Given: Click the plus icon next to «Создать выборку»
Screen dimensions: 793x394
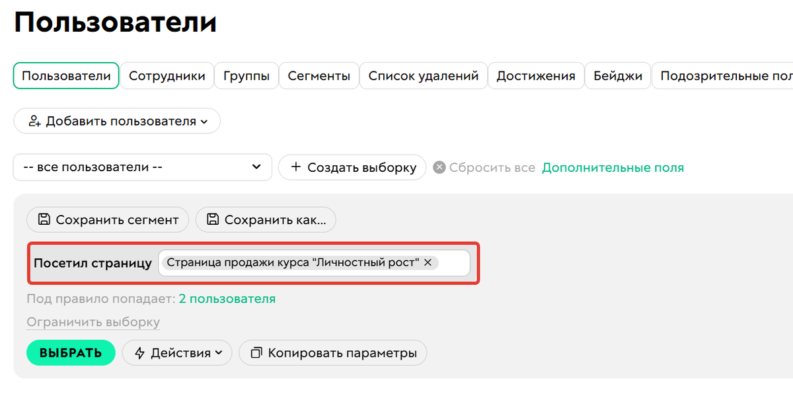Looking at the screenshot, I should point(296,167).
